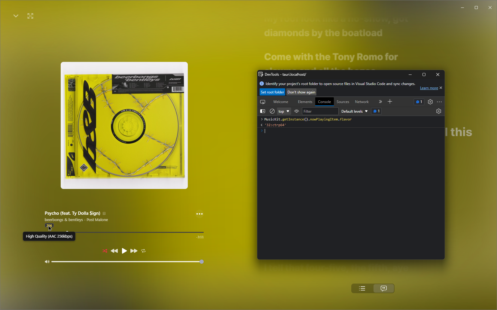Click the fullscreen expand icon
This screenshot has width=497, height=310.
[30, 16]
